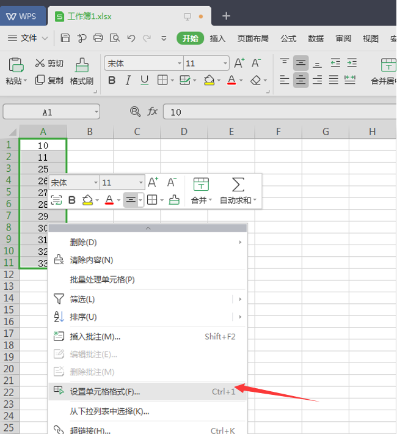This screenshot has width=397, height=434.
Task: Click the Undo arrow icon
Action: click(x=131, y=38)
